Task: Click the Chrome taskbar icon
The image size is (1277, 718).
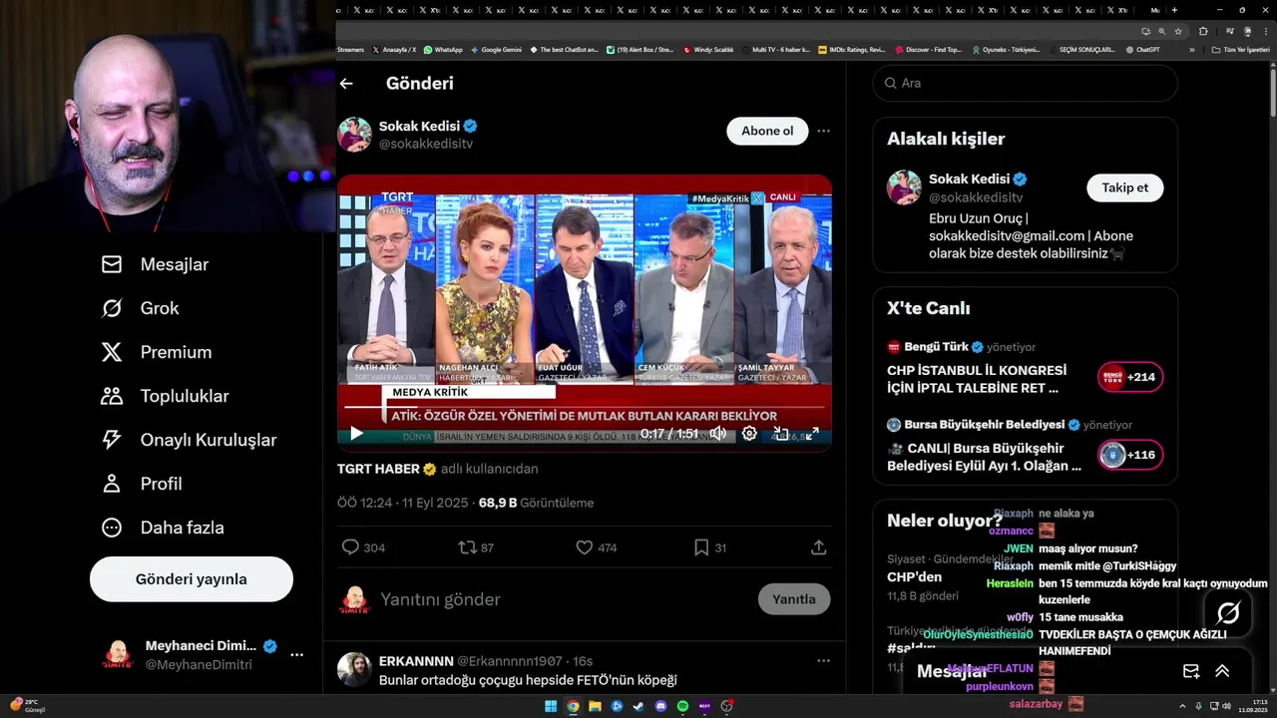Action: click(x=573, y=706)
